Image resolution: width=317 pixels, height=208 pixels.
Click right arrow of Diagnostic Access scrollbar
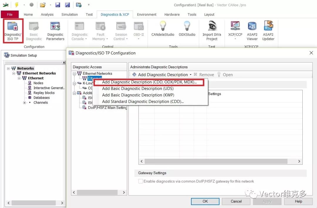(124, 192)
